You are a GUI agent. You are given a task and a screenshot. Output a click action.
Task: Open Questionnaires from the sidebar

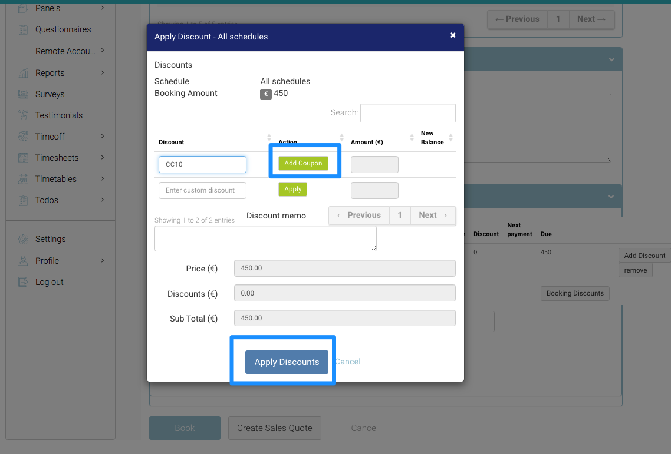click(x=63, y=29)
